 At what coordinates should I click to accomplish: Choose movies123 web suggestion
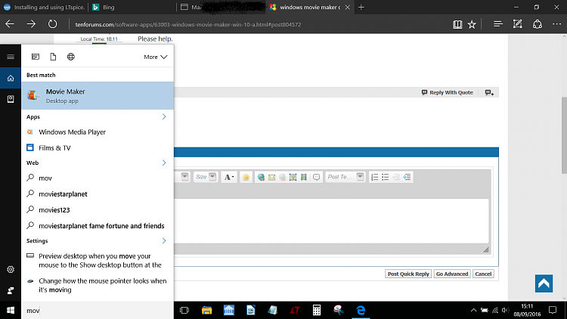98,210
